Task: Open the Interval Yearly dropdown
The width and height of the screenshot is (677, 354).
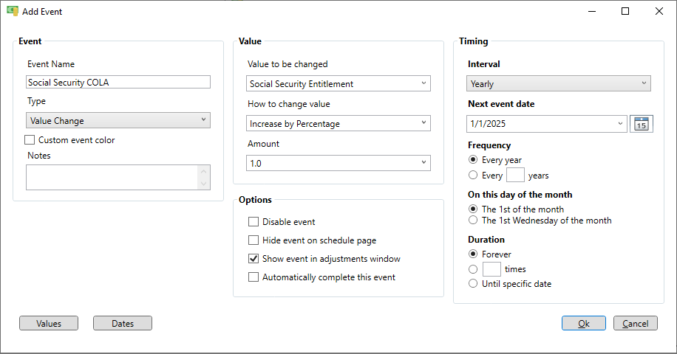Action: (x=559, y=83)
